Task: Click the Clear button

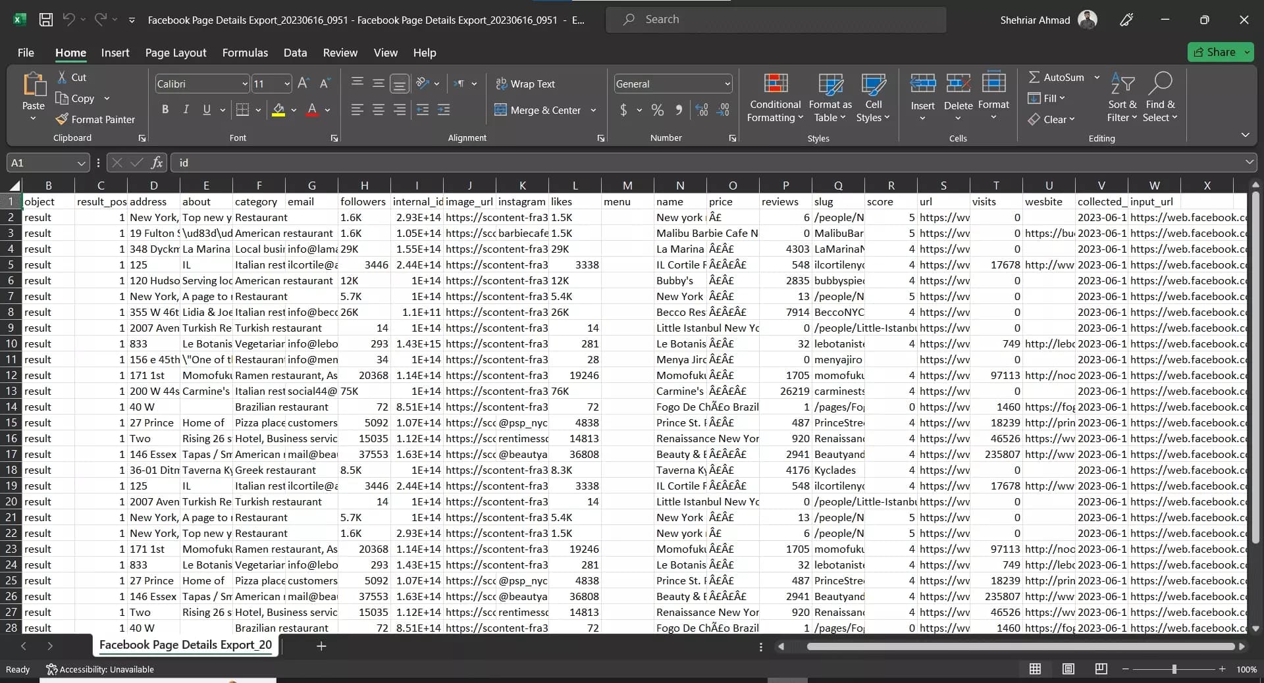Action: [x=1051, y=119]
